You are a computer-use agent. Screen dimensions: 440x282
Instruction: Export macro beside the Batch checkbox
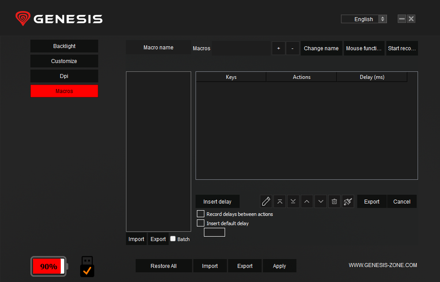[158, 239]
